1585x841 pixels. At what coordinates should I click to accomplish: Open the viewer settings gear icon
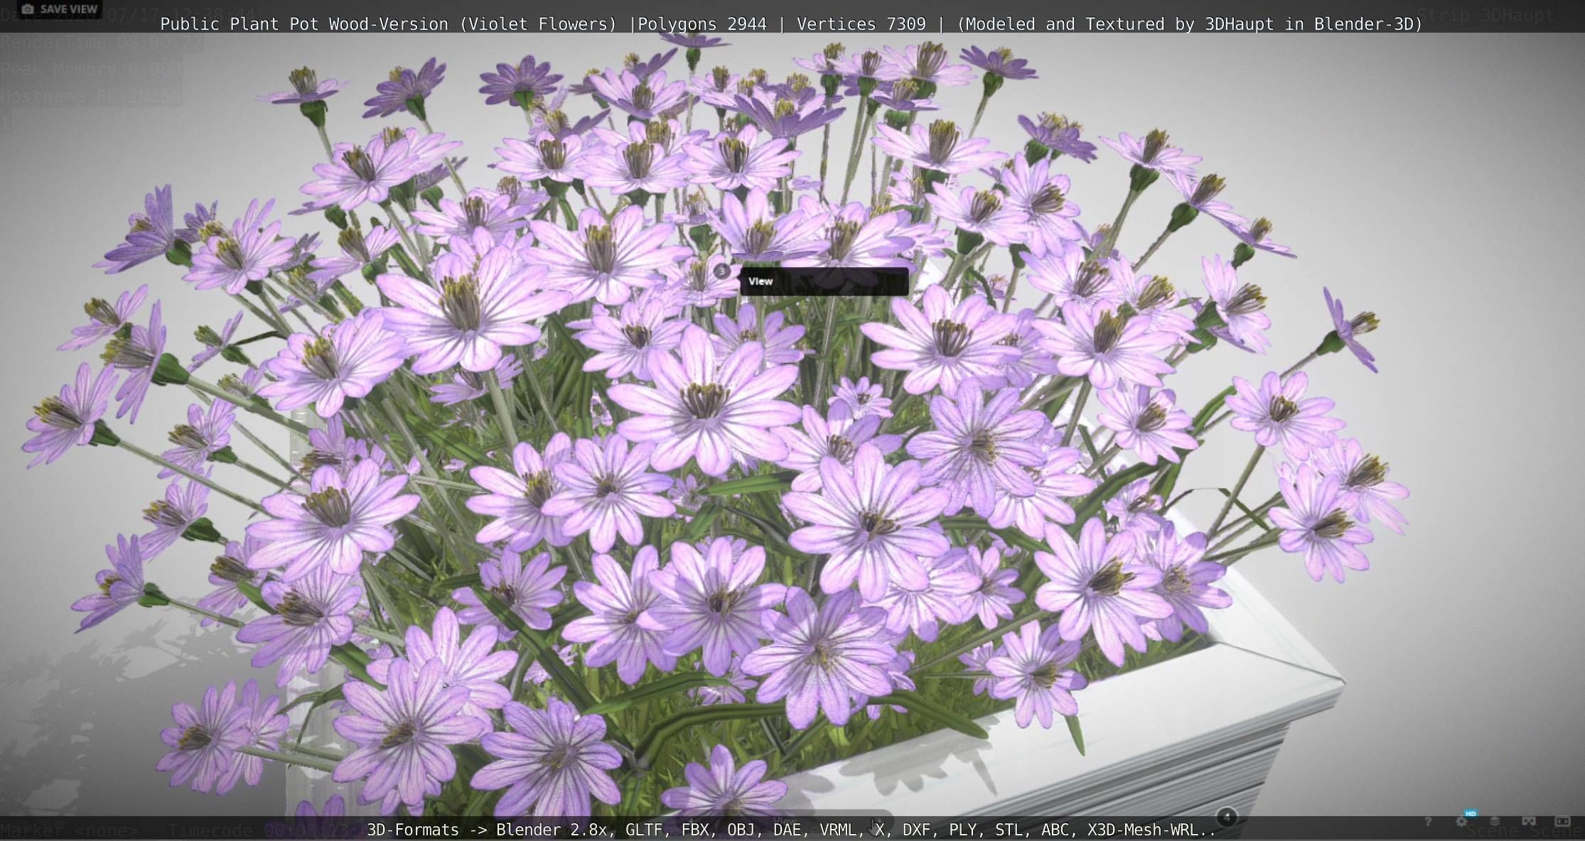click(1461, 822)
